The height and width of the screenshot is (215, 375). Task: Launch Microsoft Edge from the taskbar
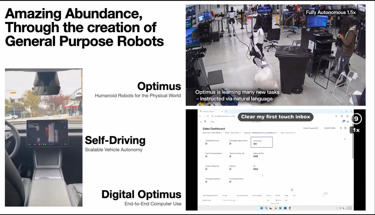click(x=280, y=208)
